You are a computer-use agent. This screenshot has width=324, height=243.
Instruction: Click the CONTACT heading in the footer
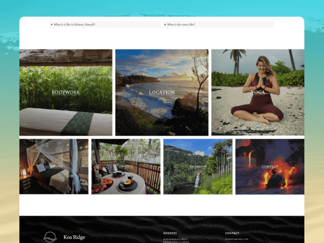[232, 233]
